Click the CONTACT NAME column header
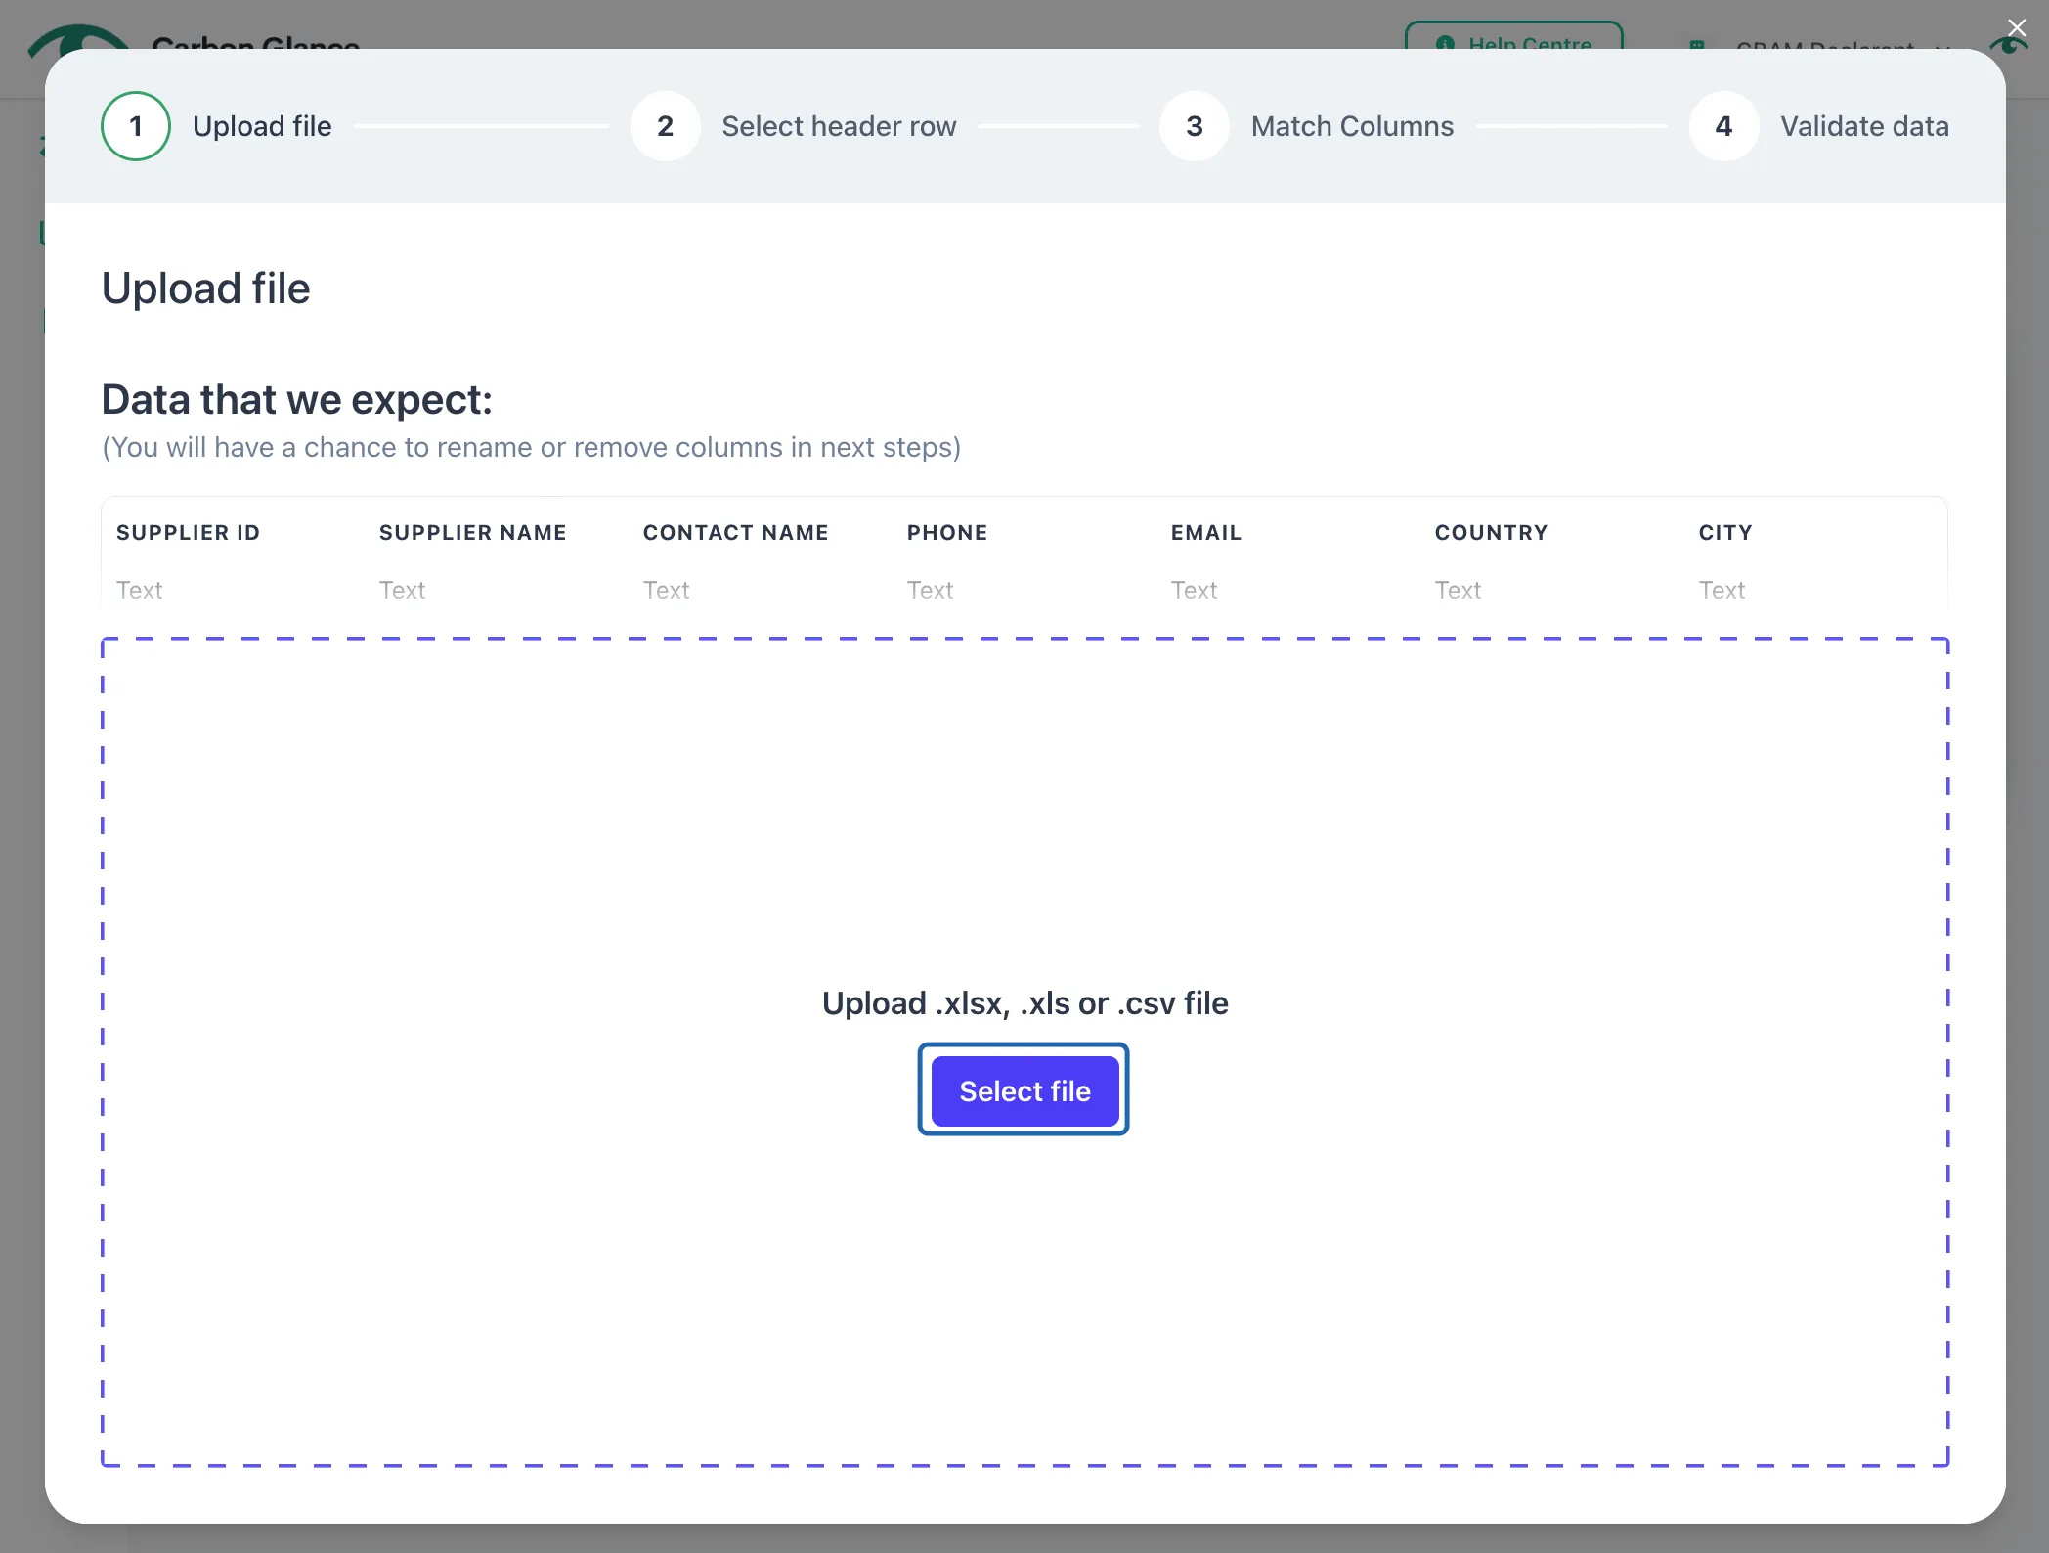Viewport: 2049px width, 1553px height. (735, 533)
